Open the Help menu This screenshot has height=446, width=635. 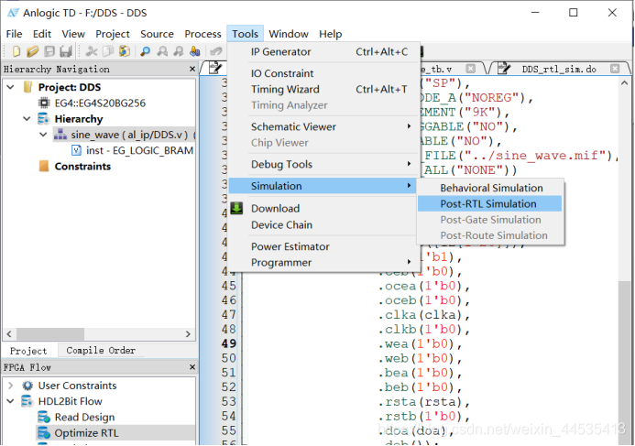pyautogui.click(x=331, y=34)
